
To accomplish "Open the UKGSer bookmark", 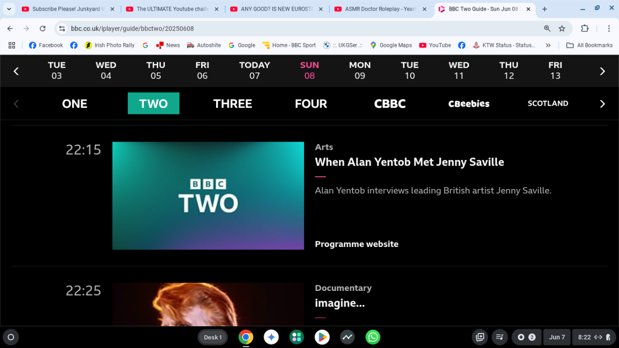I will pos(343,45).
